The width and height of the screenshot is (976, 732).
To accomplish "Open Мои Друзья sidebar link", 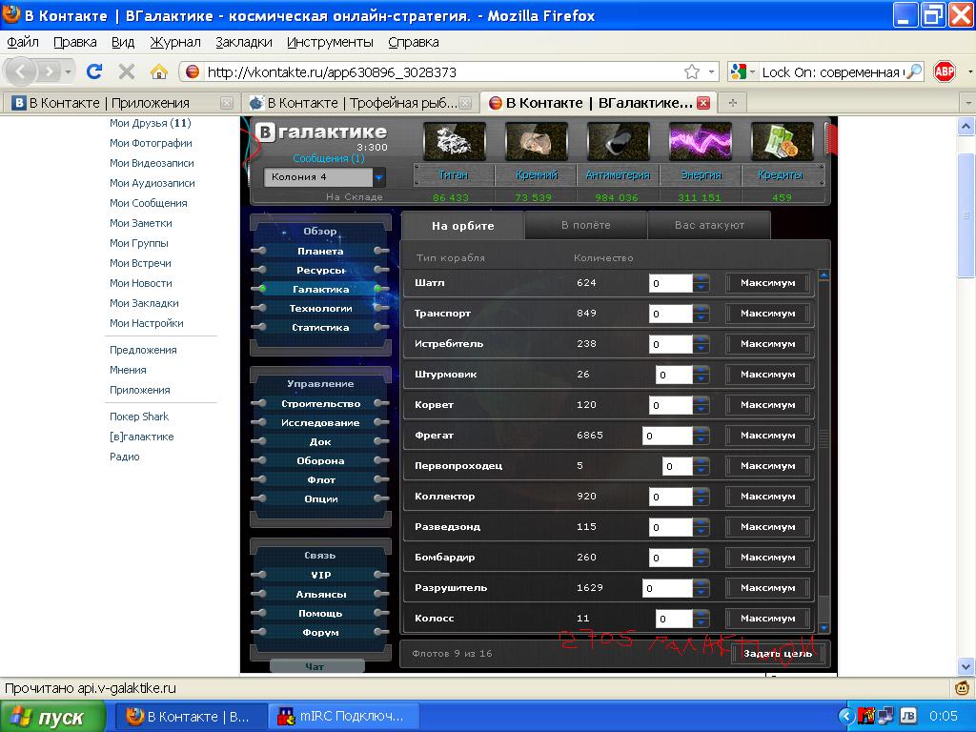I will (x=150, y=123).
